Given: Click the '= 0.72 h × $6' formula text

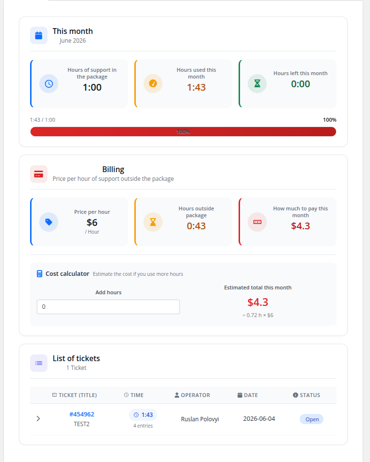Looking at the screenshot, I should 257,315.
